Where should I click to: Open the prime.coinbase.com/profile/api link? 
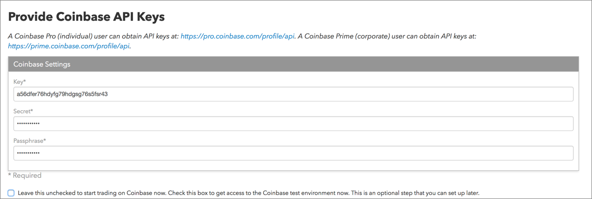click(69, 46)
